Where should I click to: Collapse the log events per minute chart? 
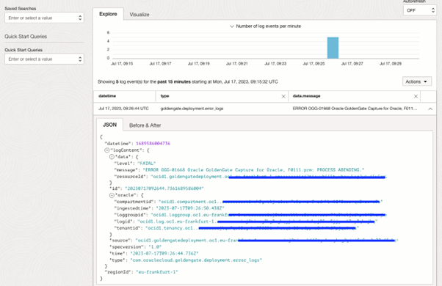pyautogui.click(x=232, y=26)
